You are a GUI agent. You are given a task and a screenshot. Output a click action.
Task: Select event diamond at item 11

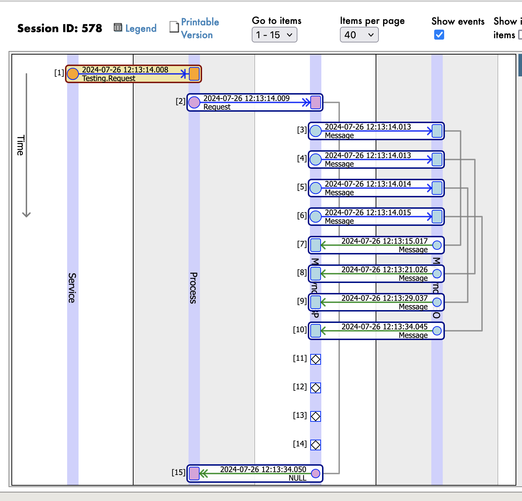pyautogui.click(x=316, y=359)
